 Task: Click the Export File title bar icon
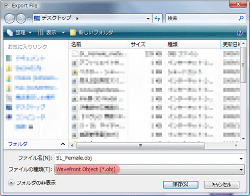point(7,6)
